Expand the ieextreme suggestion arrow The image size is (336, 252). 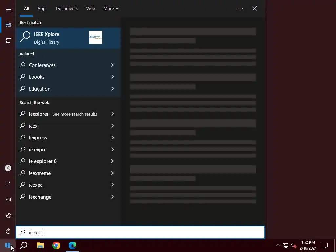tap(112, 173)
